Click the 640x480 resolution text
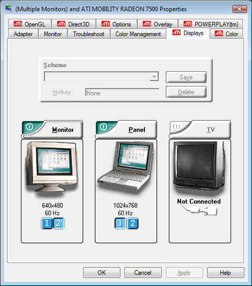The width and height of the screenshot is (252, 286). point(52,205)
